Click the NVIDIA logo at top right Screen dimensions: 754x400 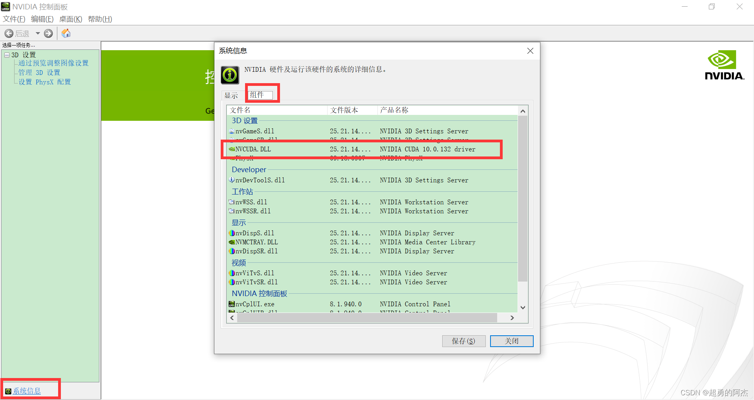[725, 65]
